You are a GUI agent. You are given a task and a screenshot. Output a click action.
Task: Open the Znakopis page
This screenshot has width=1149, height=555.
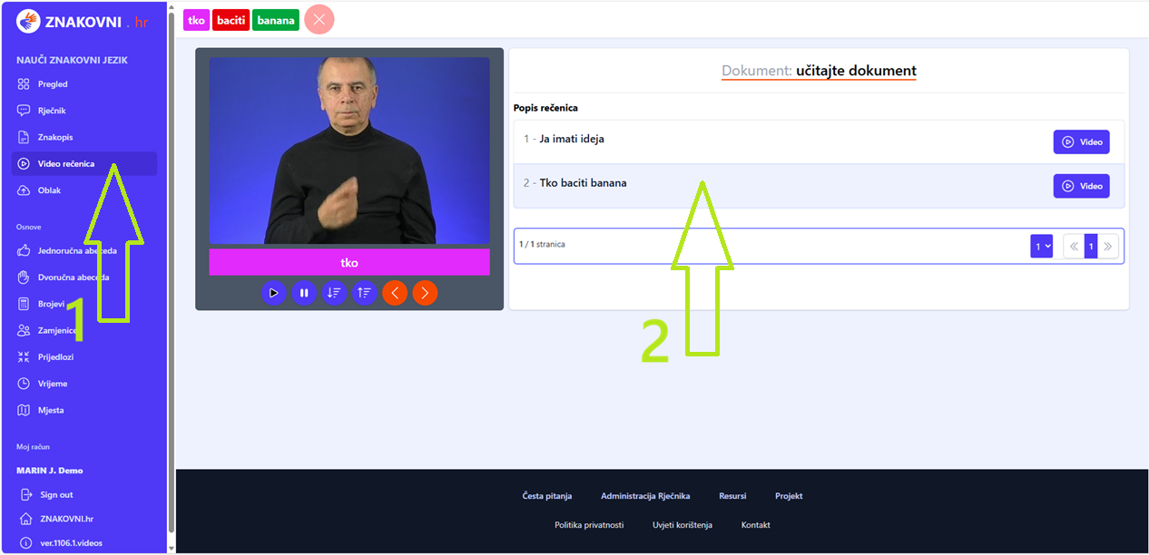point(54,136)
